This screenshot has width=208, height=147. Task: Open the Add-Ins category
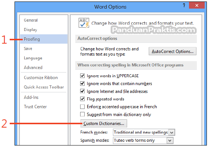click(x=44, y=97)
